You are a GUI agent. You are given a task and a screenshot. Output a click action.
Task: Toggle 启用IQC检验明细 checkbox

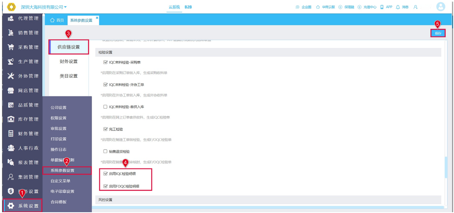pos(105,173)
